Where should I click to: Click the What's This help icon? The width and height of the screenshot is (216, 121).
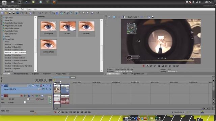pos(98,13)
